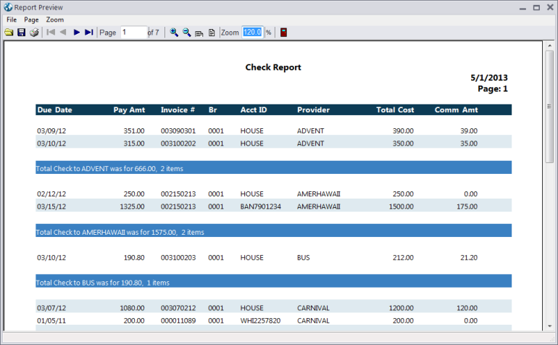Click the Page: 1 label in report
This screenshot has width=558, height=345.
point(493,88)
